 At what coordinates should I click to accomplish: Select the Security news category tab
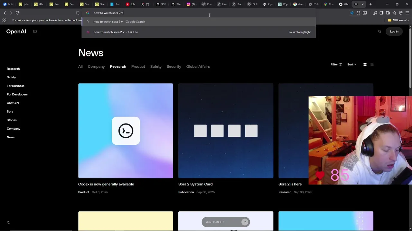click(174, 66)
